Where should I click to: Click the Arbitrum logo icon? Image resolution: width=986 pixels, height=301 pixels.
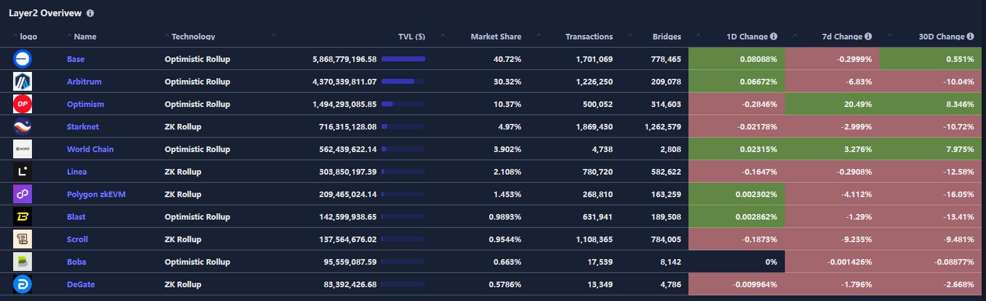23,81
